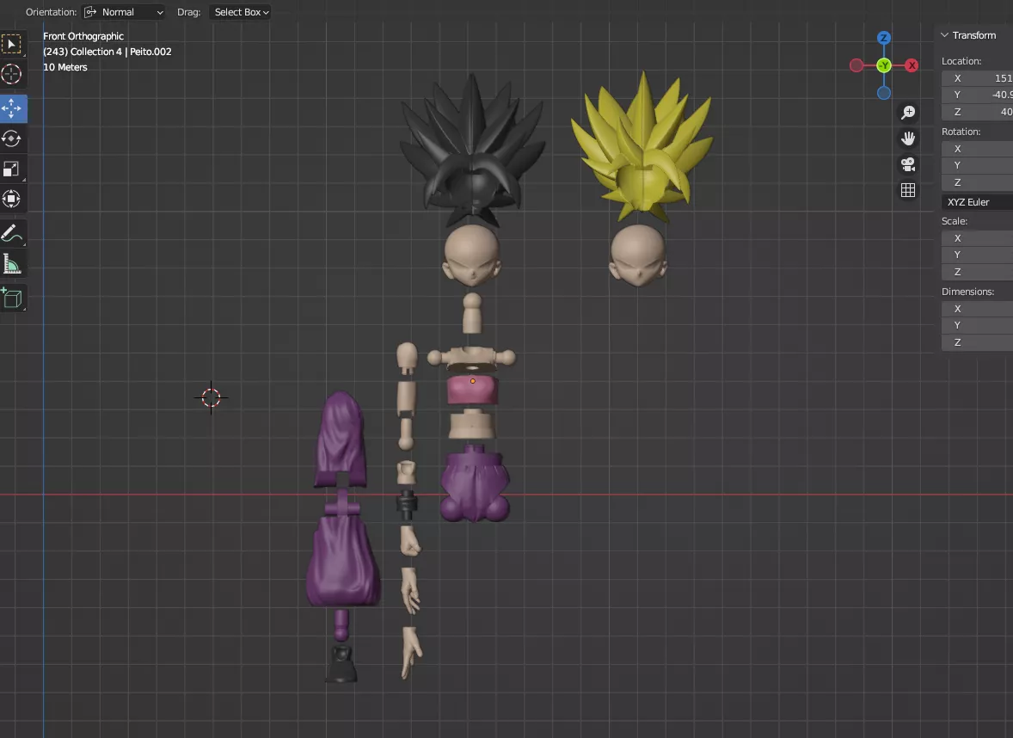Select the upper purple pant leg piece
The image size is (1013, 738).
[x=341, y=440]
